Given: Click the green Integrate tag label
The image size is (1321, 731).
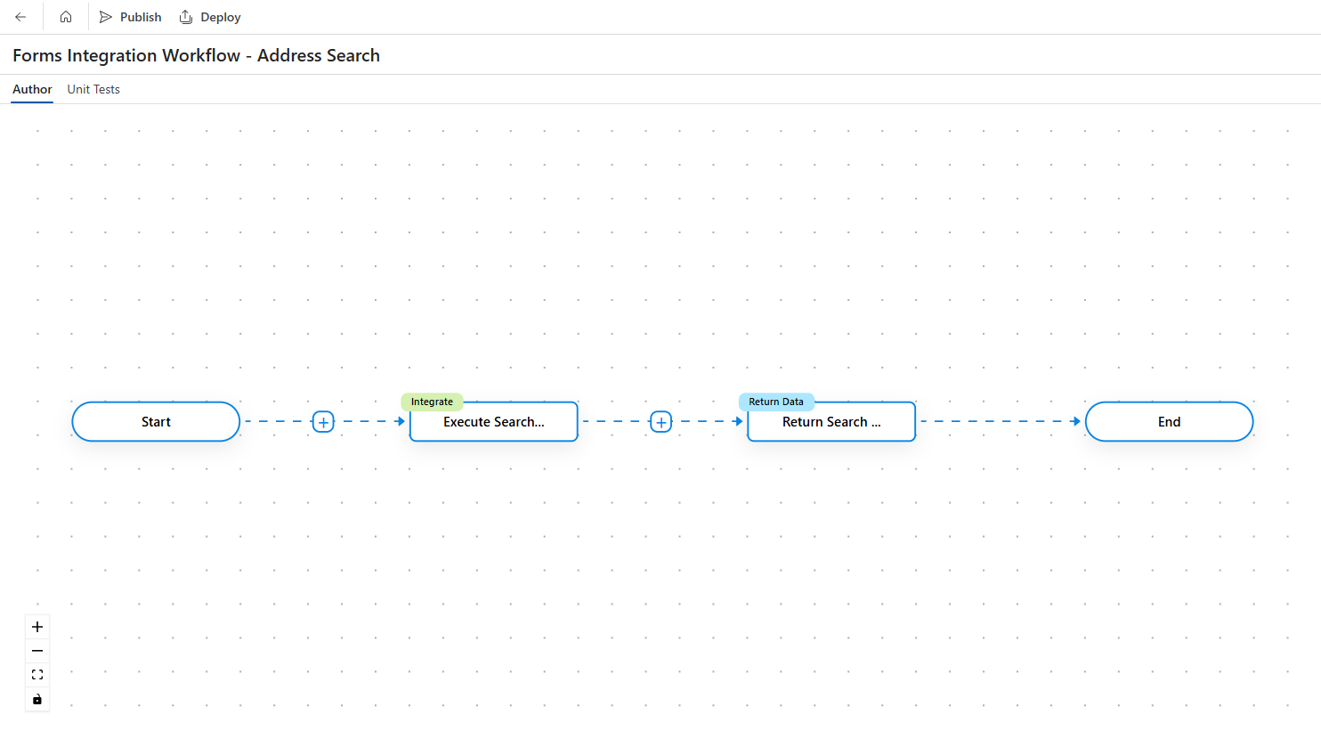Looking at the screenshot, I should click(432, 402).
